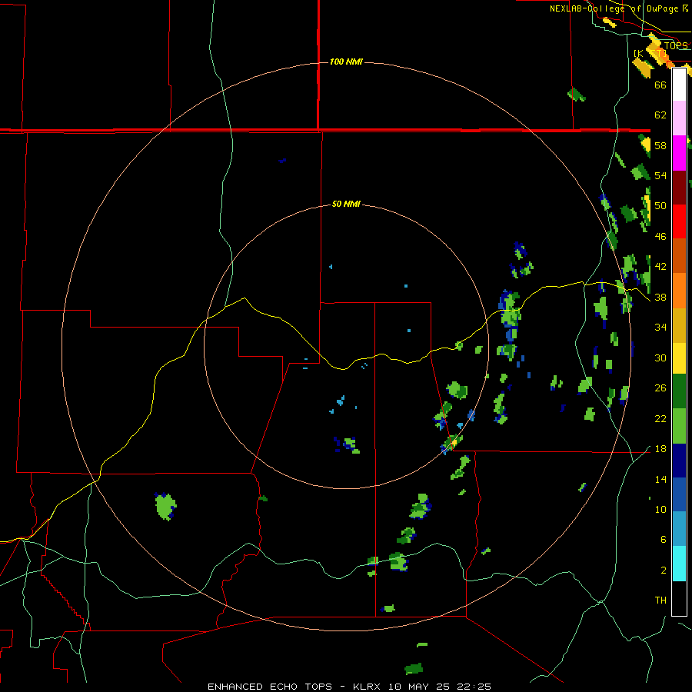Click the legend value 42

[x=660, y=267]
